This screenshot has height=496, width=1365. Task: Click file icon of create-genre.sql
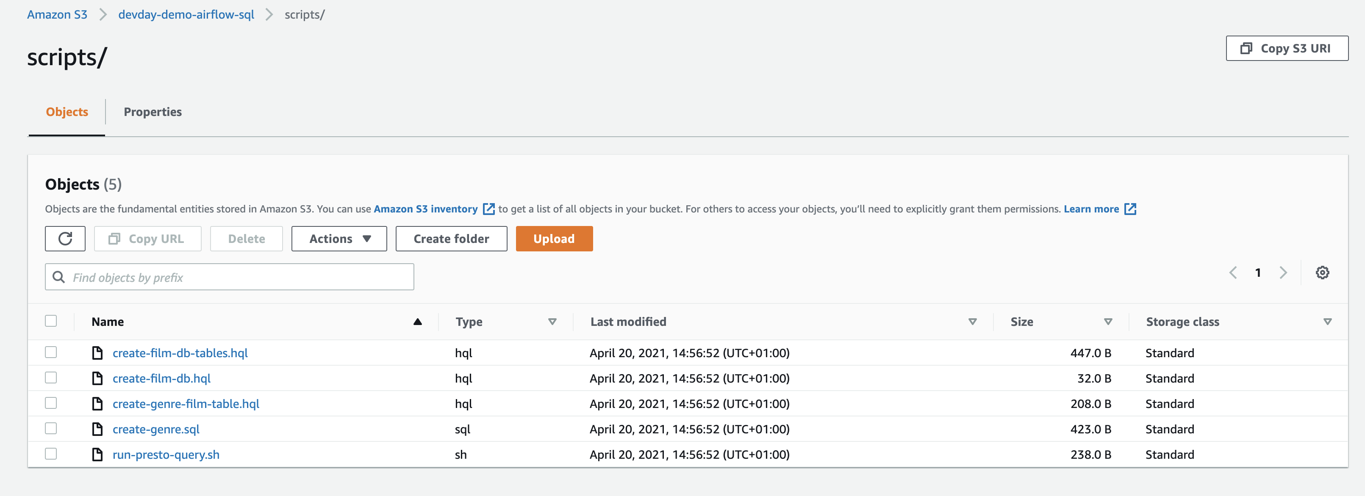point(97,429)
